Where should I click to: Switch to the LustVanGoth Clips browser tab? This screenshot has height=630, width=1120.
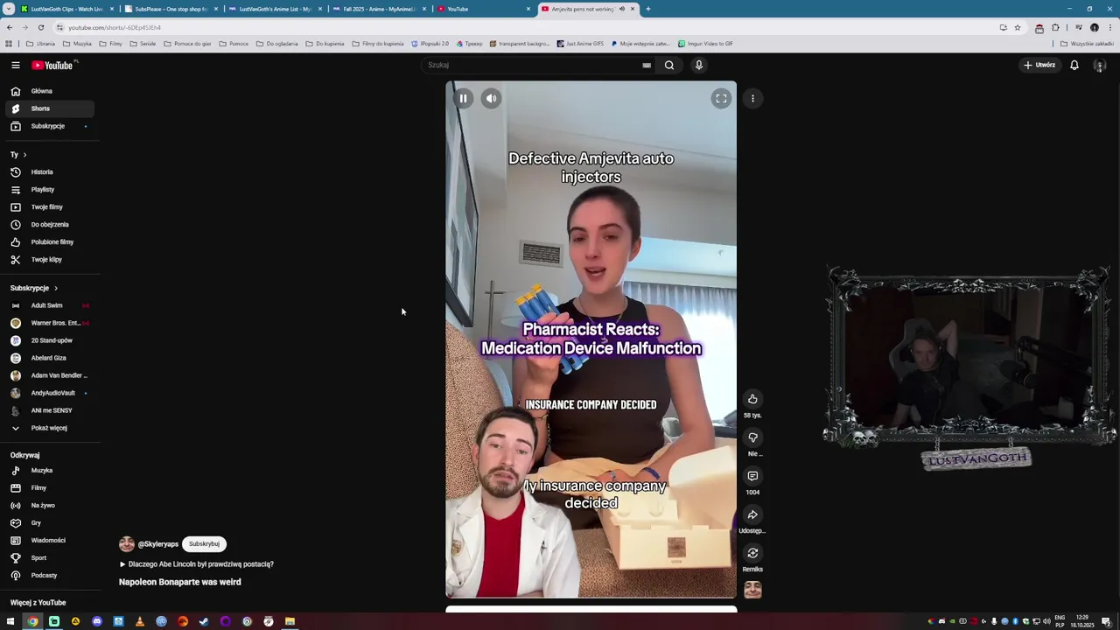pos(66,9)
